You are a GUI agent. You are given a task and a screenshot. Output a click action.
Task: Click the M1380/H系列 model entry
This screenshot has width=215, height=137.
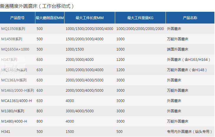(13, 111)
